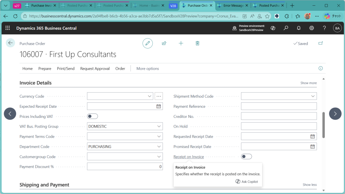Open the notifications bell icon

[x=299, y=28]
